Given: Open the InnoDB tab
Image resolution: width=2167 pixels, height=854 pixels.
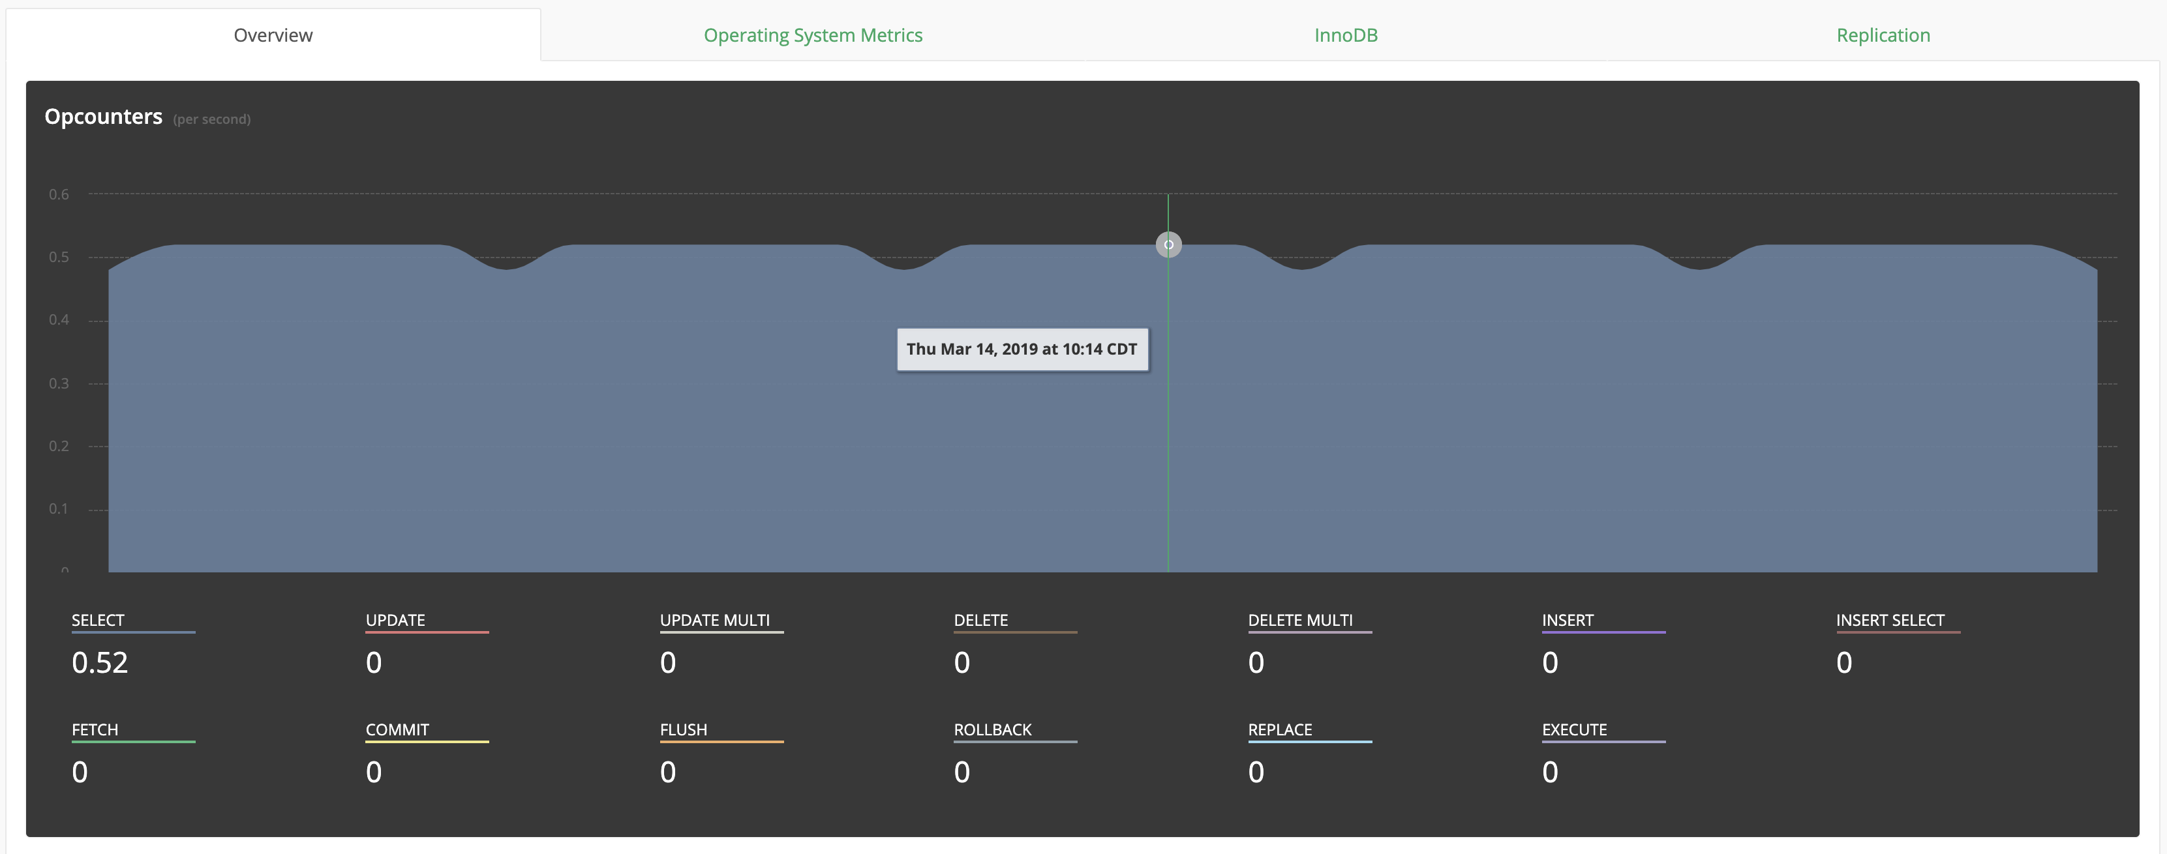Looking at the screenshot, I should click(1345, 35).
